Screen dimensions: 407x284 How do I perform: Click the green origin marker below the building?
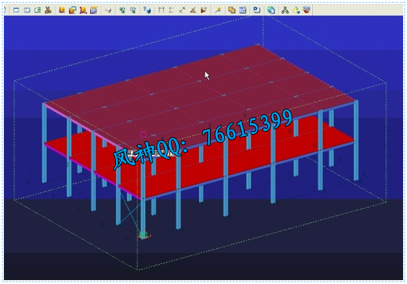pos(143,235)
